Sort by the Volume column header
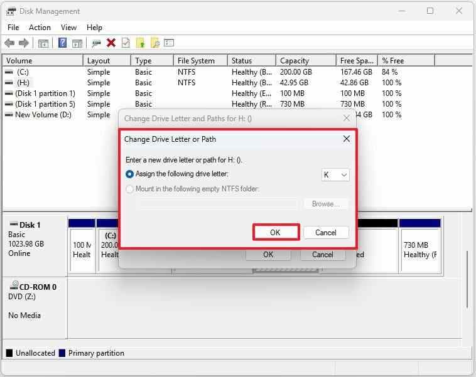The image size is (476, 377). pos(43,61)
